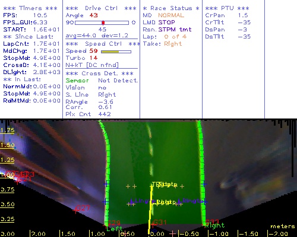This screenshot has height=237, width=297.
Task: Click the green Sensor label
Action: [77, 81]
